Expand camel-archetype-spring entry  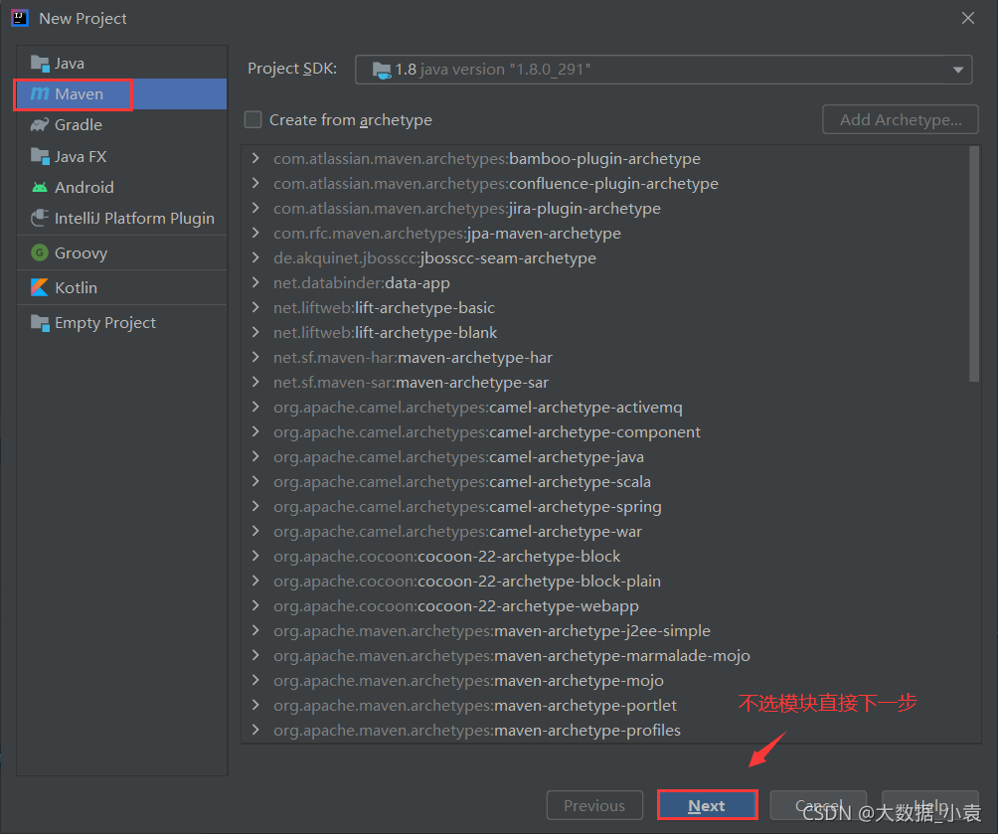coord(255,506)
